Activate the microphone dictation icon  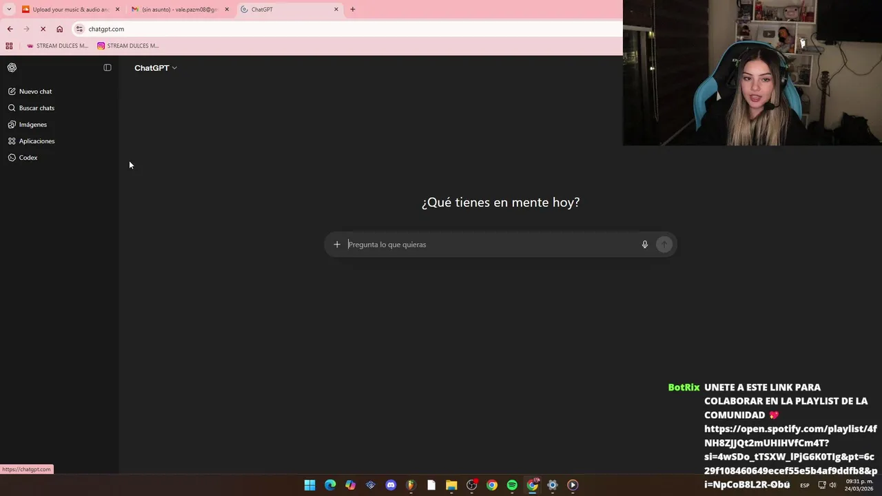pos(645,245)
